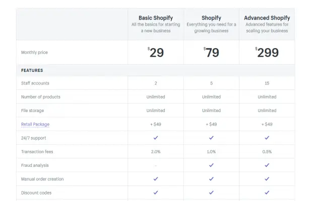Click the Shopify plan 24/7 support checkmark

211,138
